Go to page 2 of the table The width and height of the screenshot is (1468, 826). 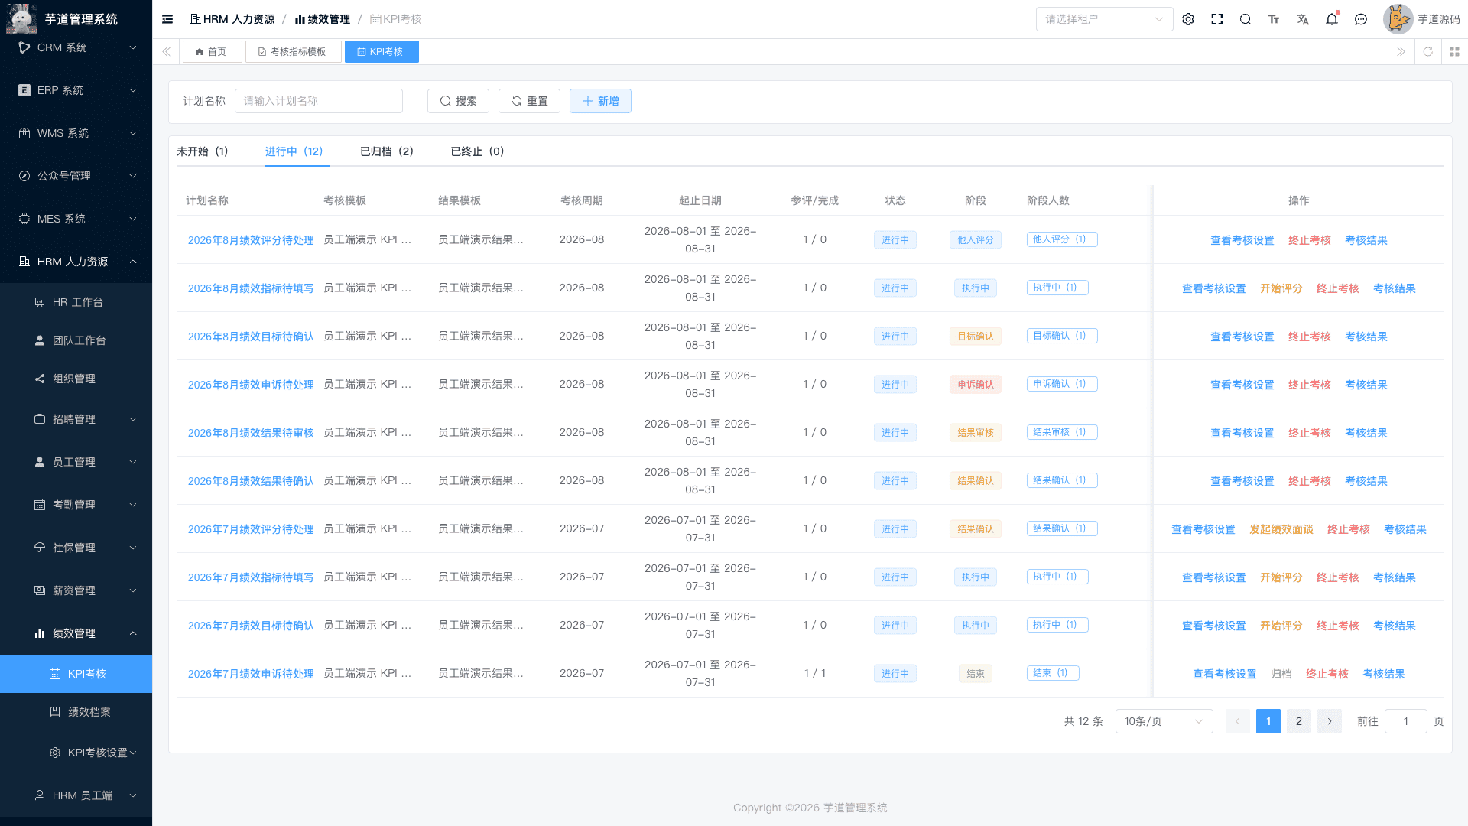tap(1299, 721)
